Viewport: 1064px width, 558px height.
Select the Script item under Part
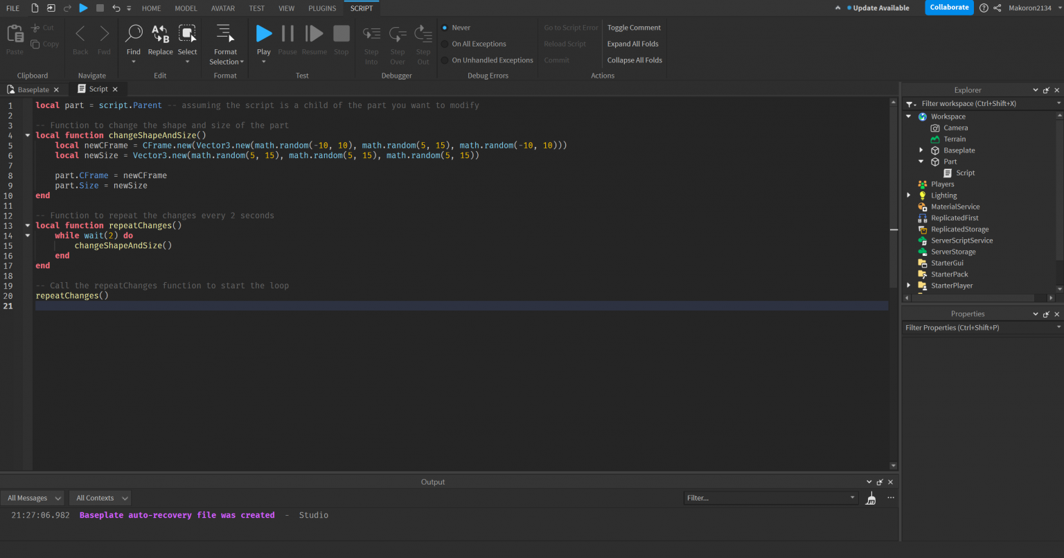pos(964,173)
